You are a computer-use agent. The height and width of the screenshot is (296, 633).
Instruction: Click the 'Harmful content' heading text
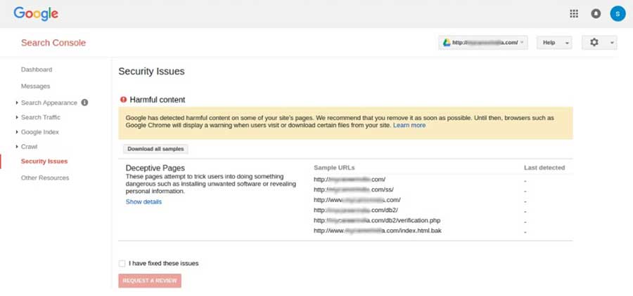158,100
